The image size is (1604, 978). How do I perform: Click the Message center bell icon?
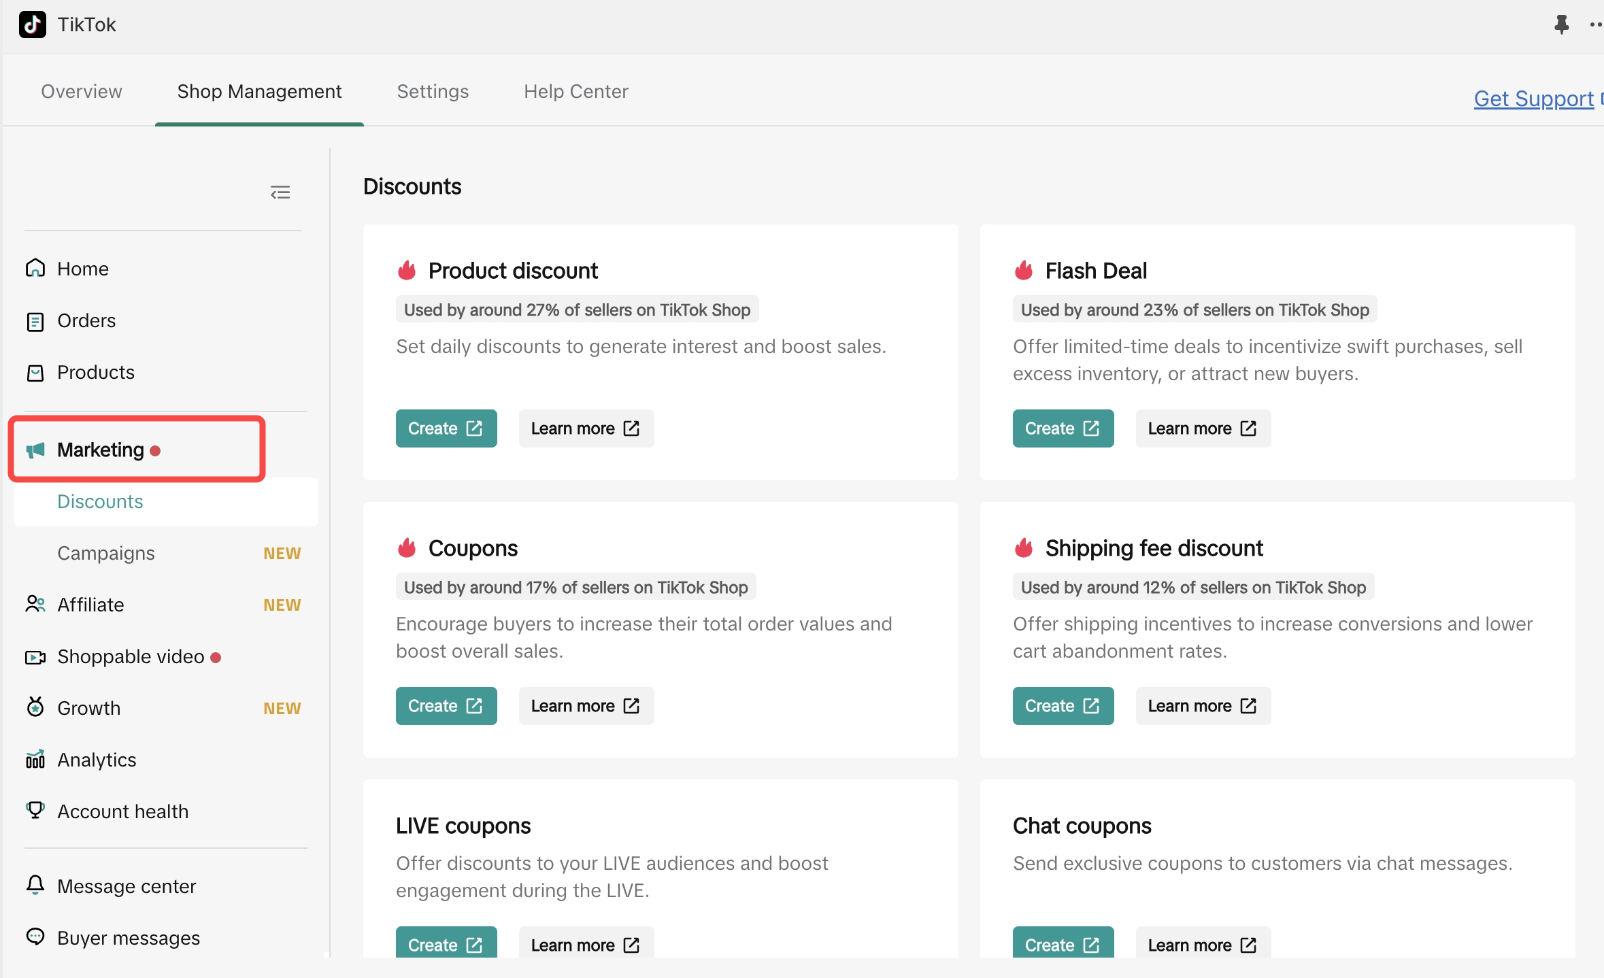point(35,885)
